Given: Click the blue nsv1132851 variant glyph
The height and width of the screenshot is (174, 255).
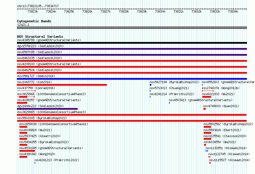Looking at the screenshot, I should point(207,151).
